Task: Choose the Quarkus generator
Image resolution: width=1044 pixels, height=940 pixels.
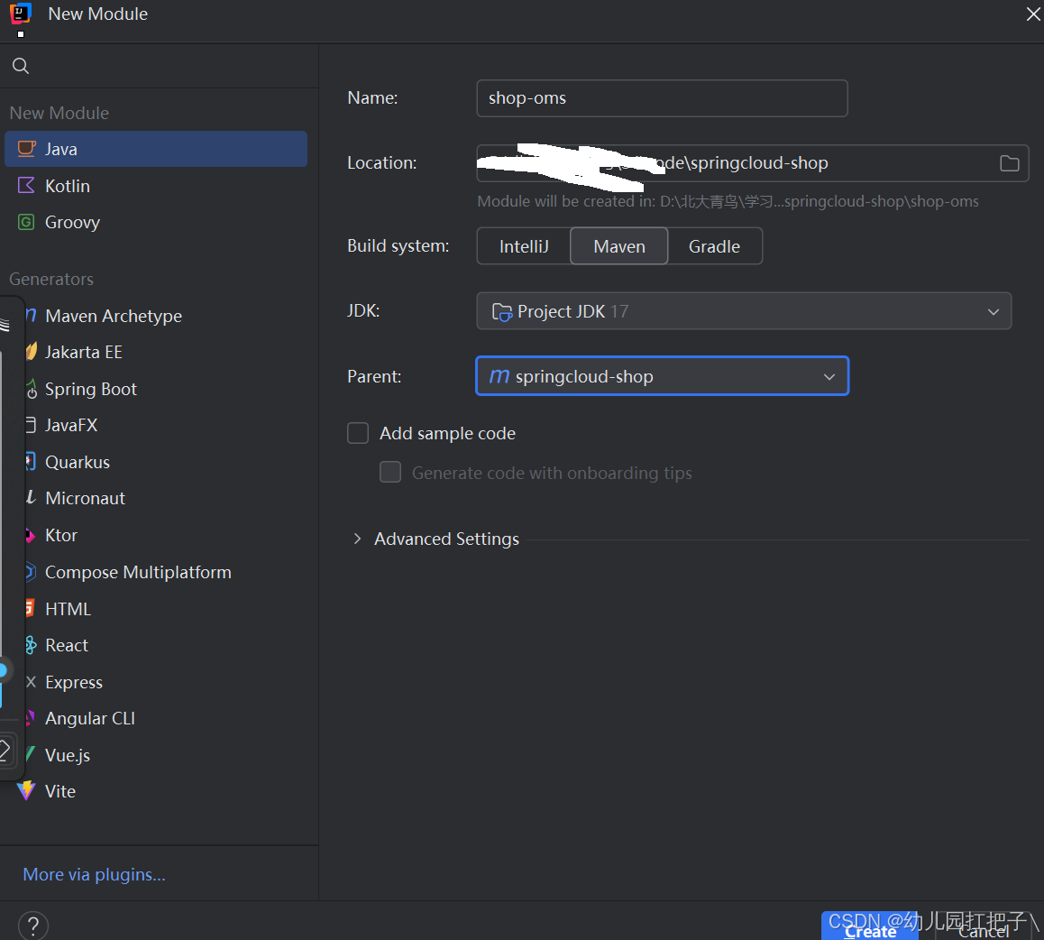Action: tap(78, 463)
